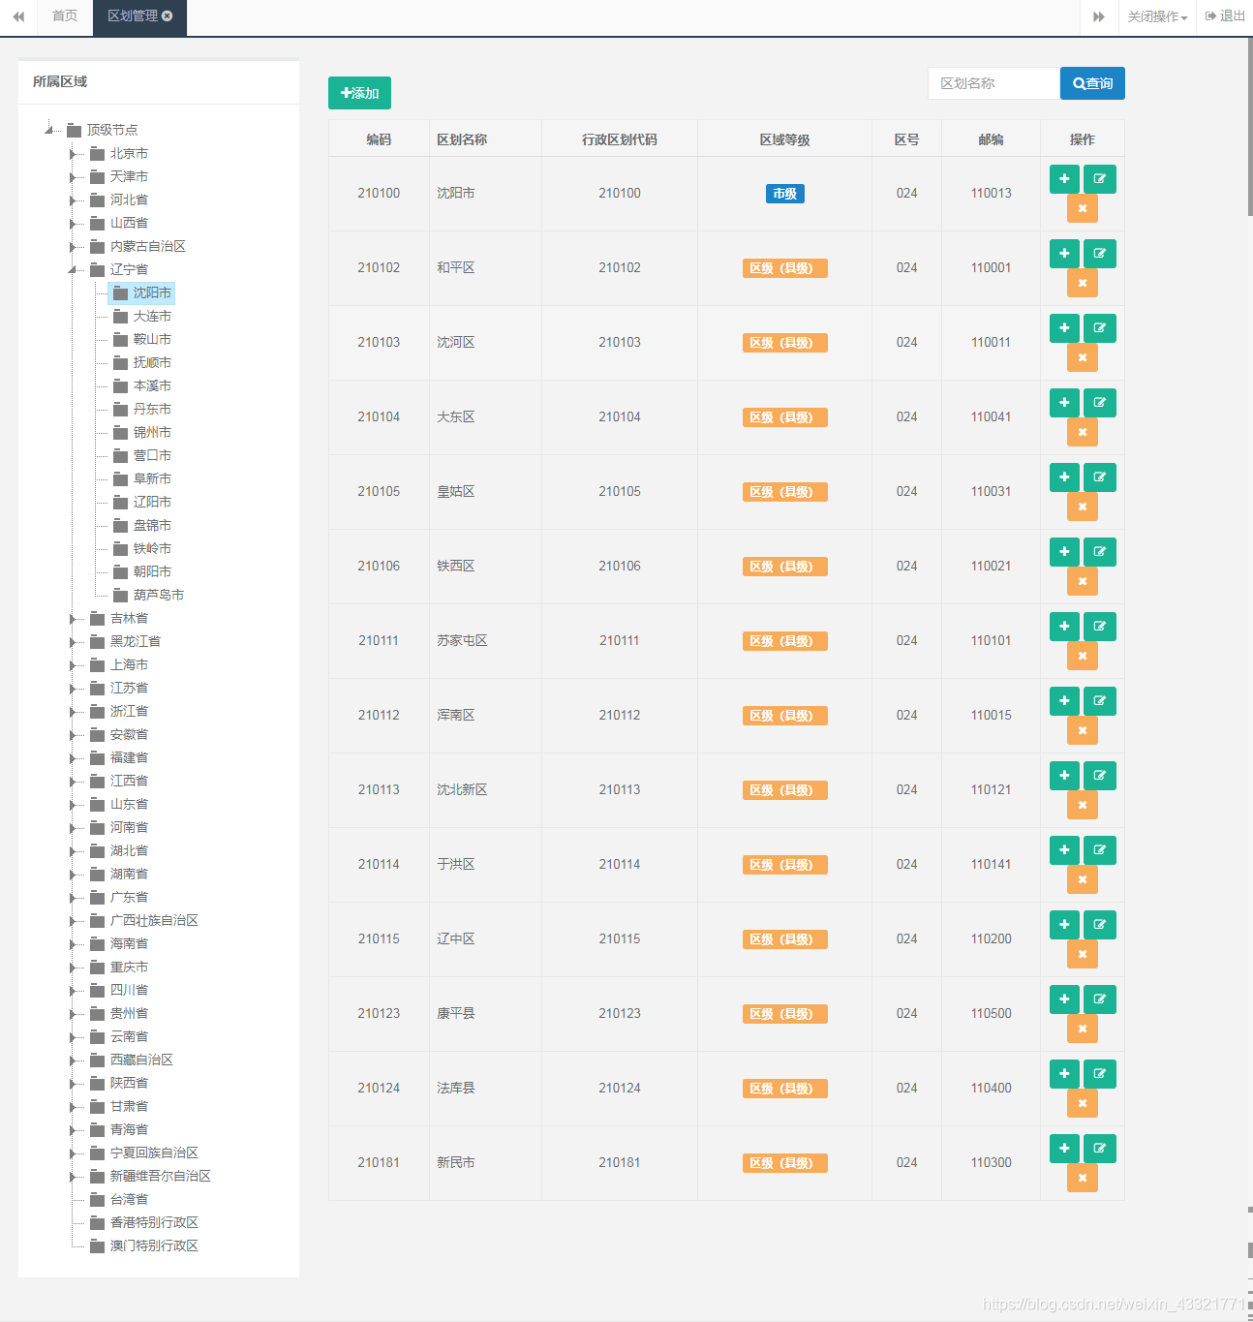Image resolution: width=1253 pixels, height=1322 pixels.
Task: Click the plus icon in 铁西区 row
Action: click(1064, 552)
